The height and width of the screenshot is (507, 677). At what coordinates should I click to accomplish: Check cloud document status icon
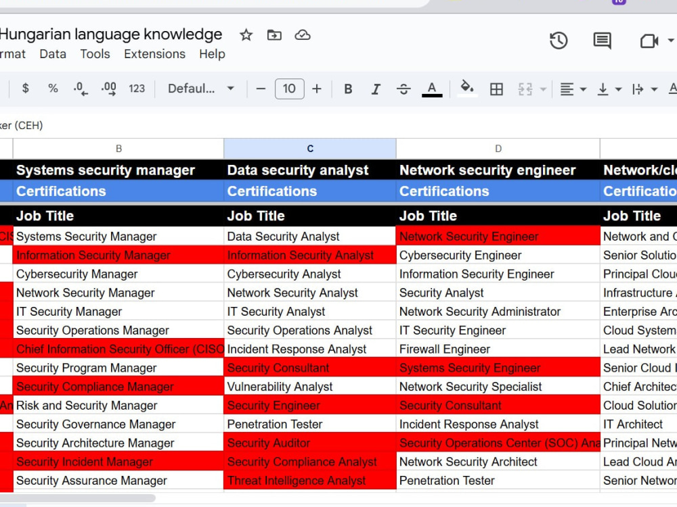pos(303,35)
